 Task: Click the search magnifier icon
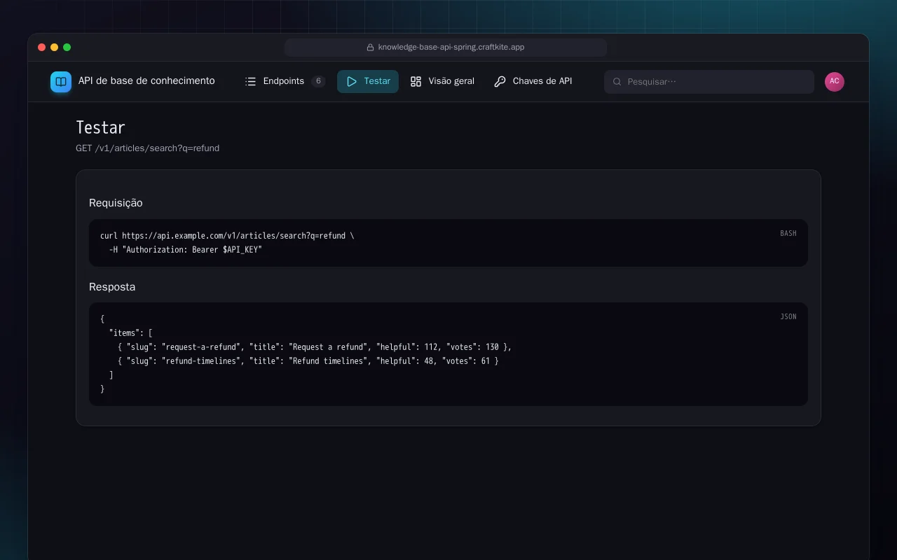pyautogui.click(x=617, y=81)
